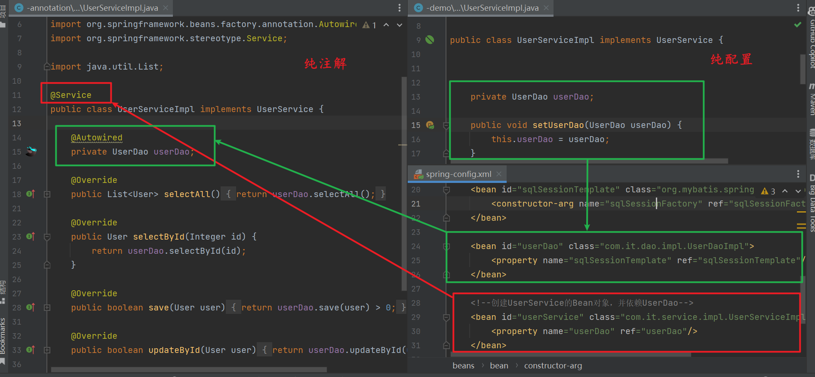The width and height of the screenshot is (815, 377).
Task: Close the -annotation UserServiceImpl.java tab
Action: coord(166,8)
